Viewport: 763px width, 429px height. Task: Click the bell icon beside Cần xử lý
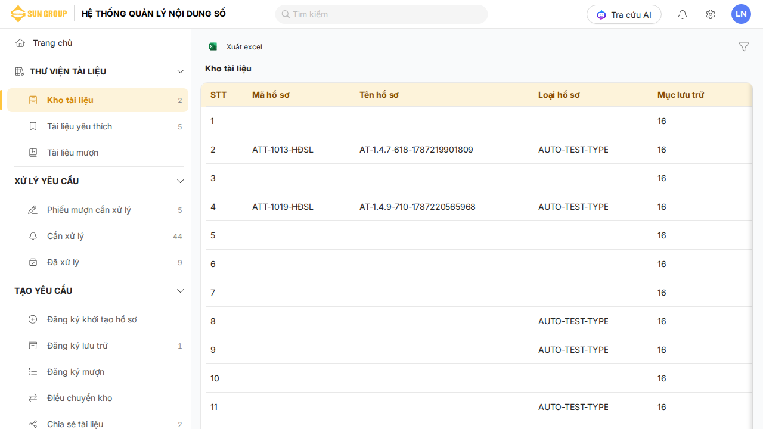[x=33, y=236]
